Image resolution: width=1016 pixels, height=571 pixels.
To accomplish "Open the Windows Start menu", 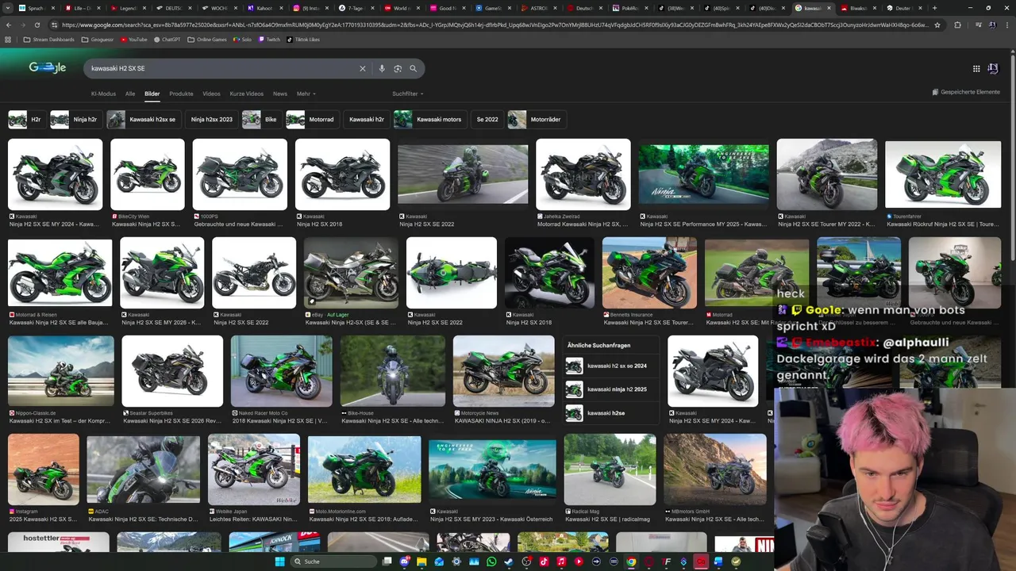I will [279, 561].
